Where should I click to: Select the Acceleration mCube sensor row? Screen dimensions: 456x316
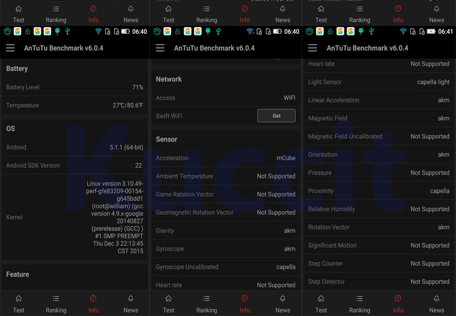pyautogui.click(x=225, y=158)
